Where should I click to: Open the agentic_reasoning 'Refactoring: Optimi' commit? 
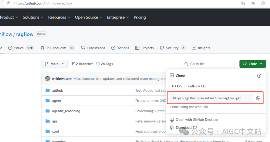tap(150, 111)
